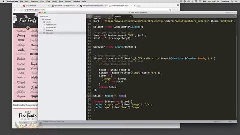The height and width of the screenshot is (135, 240).
Task: Open the Best Free Fonts Collection pin
Action: [x=26, y=119]
